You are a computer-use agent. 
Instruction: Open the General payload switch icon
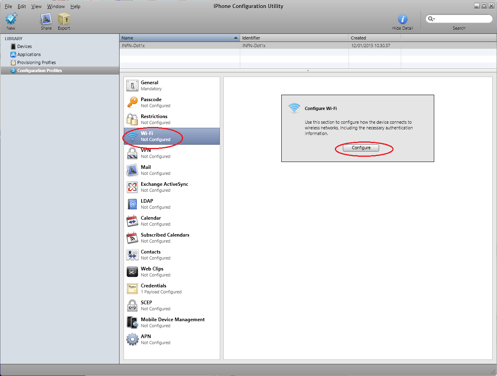point(132,85)
